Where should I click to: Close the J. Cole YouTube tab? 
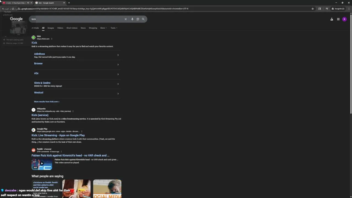[x=31, y=3]
